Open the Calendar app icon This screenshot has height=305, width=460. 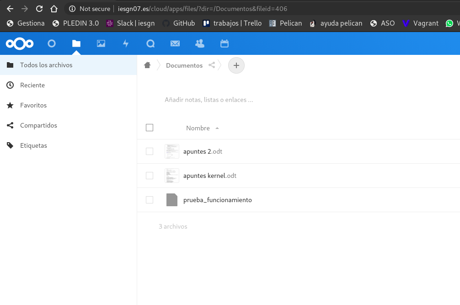224,43
